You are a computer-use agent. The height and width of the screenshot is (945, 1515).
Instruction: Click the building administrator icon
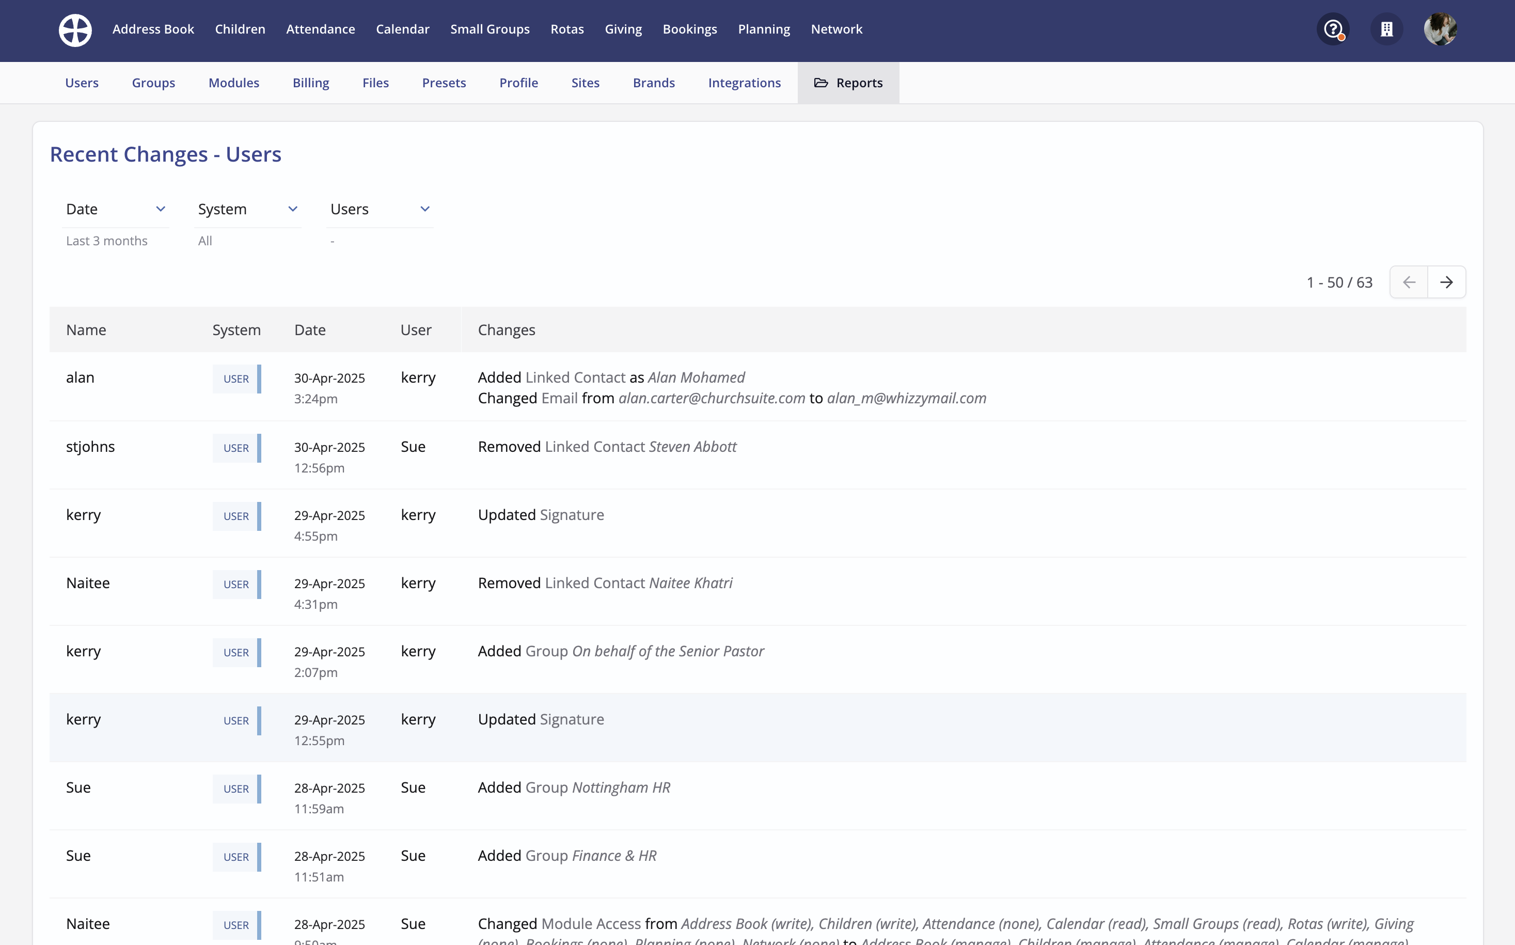point(1386,29)
